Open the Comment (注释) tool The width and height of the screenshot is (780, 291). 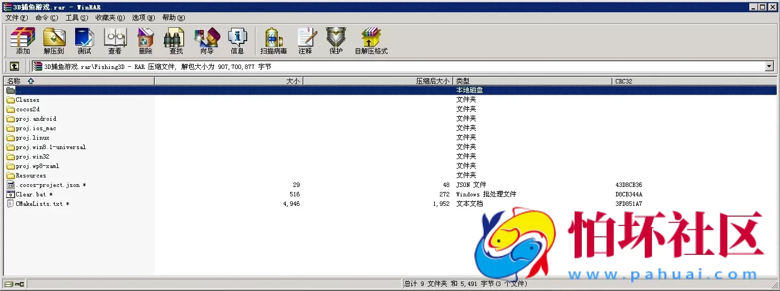click(x=306, y=41)
